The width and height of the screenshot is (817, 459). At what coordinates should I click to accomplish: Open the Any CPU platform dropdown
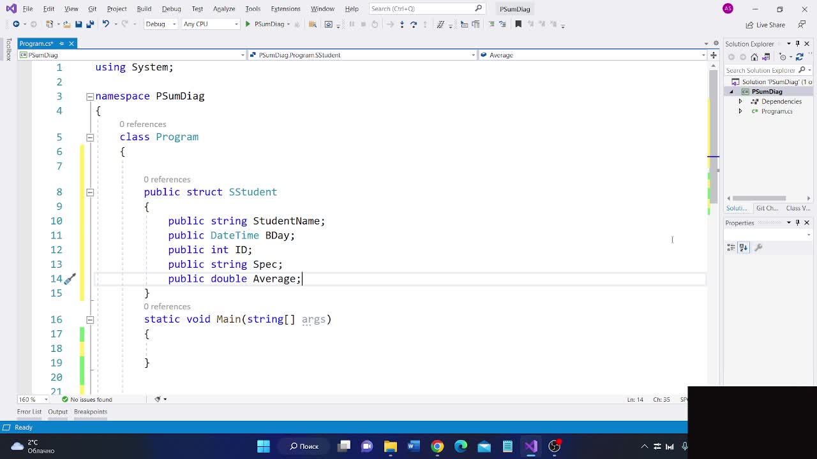210,24
